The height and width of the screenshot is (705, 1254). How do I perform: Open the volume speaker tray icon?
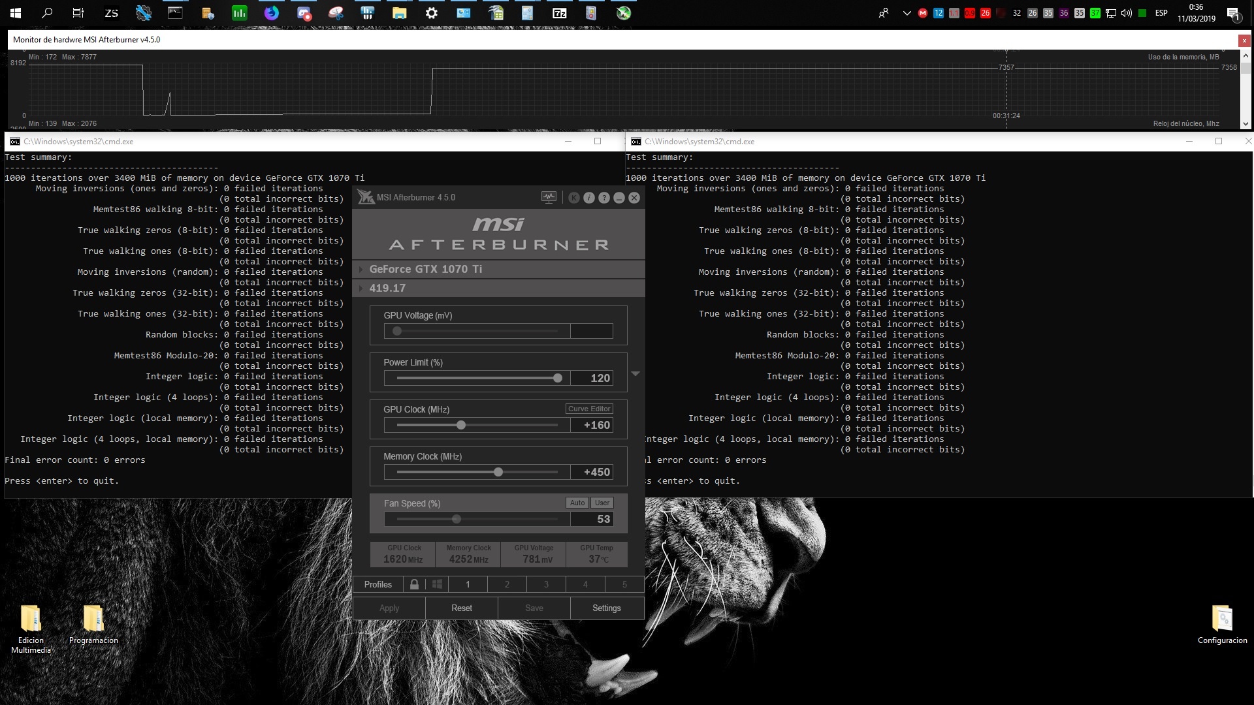pyautogui.click(x=1127, y=12)
